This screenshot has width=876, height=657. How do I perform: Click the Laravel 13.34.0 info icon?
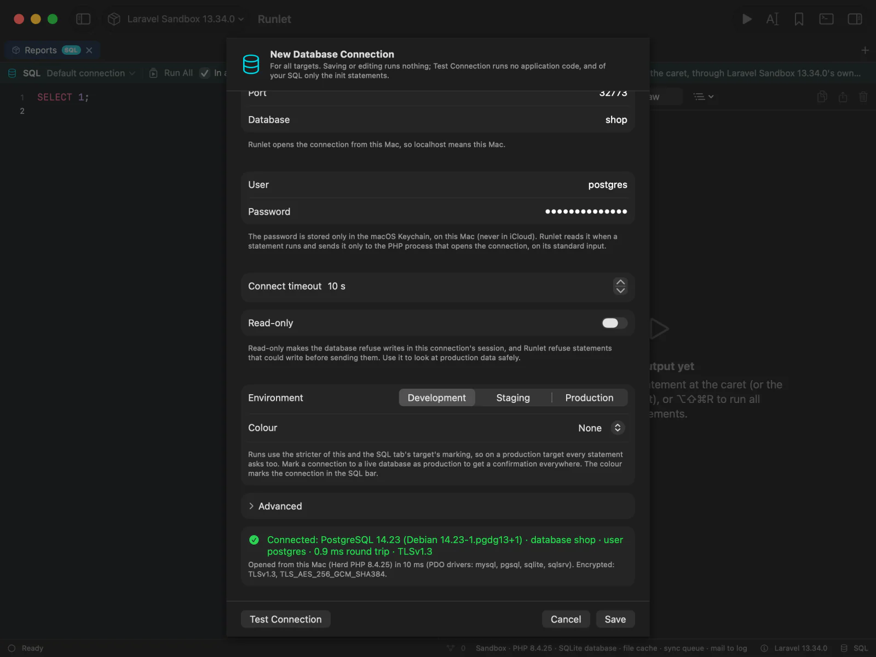click(x=764, y=648)
